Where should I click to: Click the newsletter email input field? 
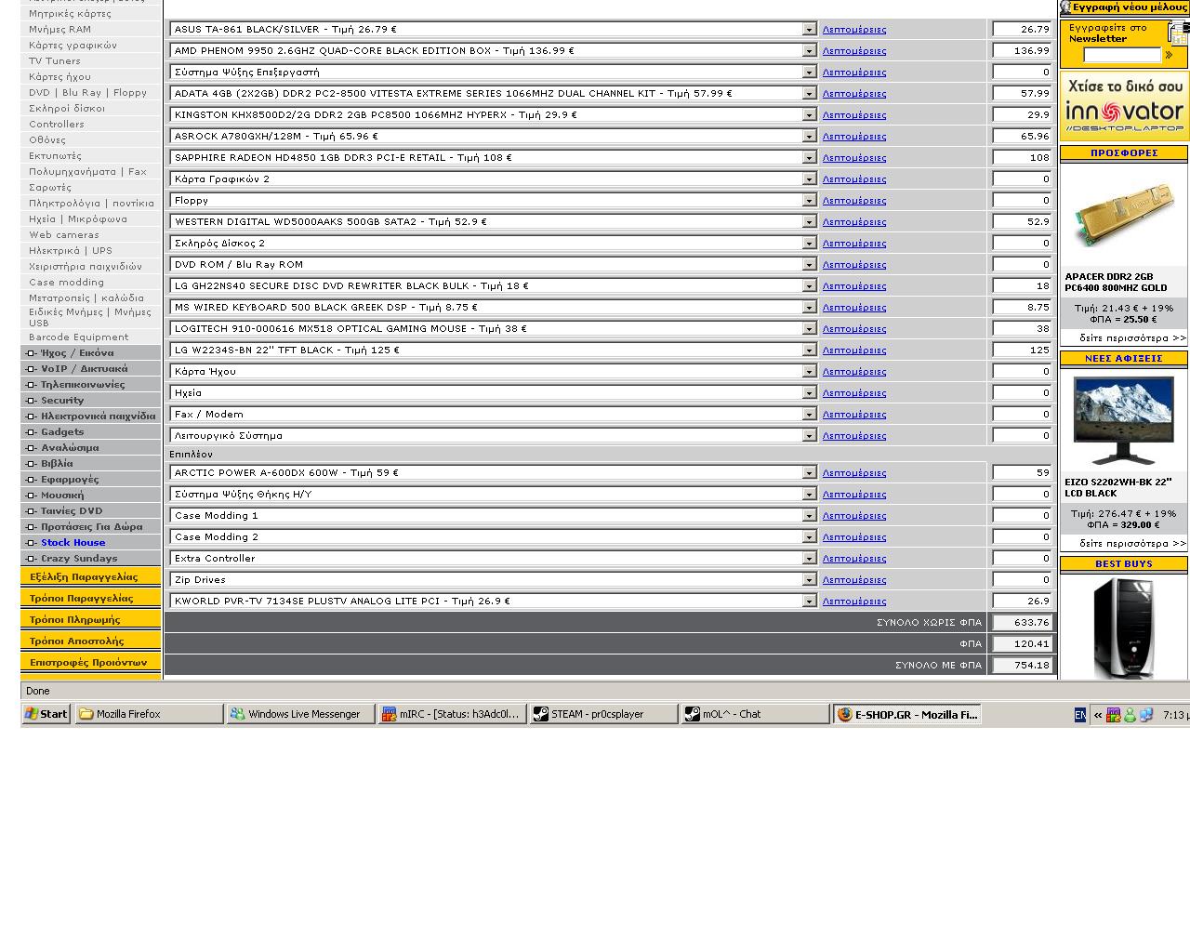(1122, 55)
